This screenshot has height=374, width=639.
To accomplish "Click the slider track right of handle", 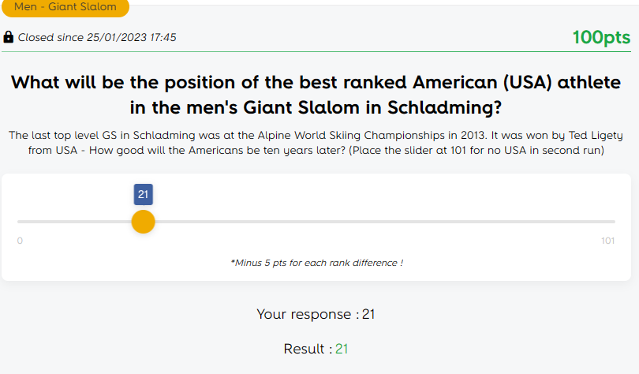I will point(379,222).
